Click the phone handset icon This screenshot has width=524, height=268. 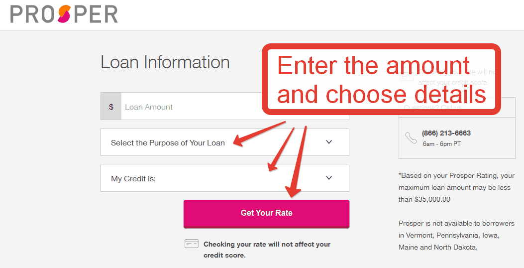(411, 138)
